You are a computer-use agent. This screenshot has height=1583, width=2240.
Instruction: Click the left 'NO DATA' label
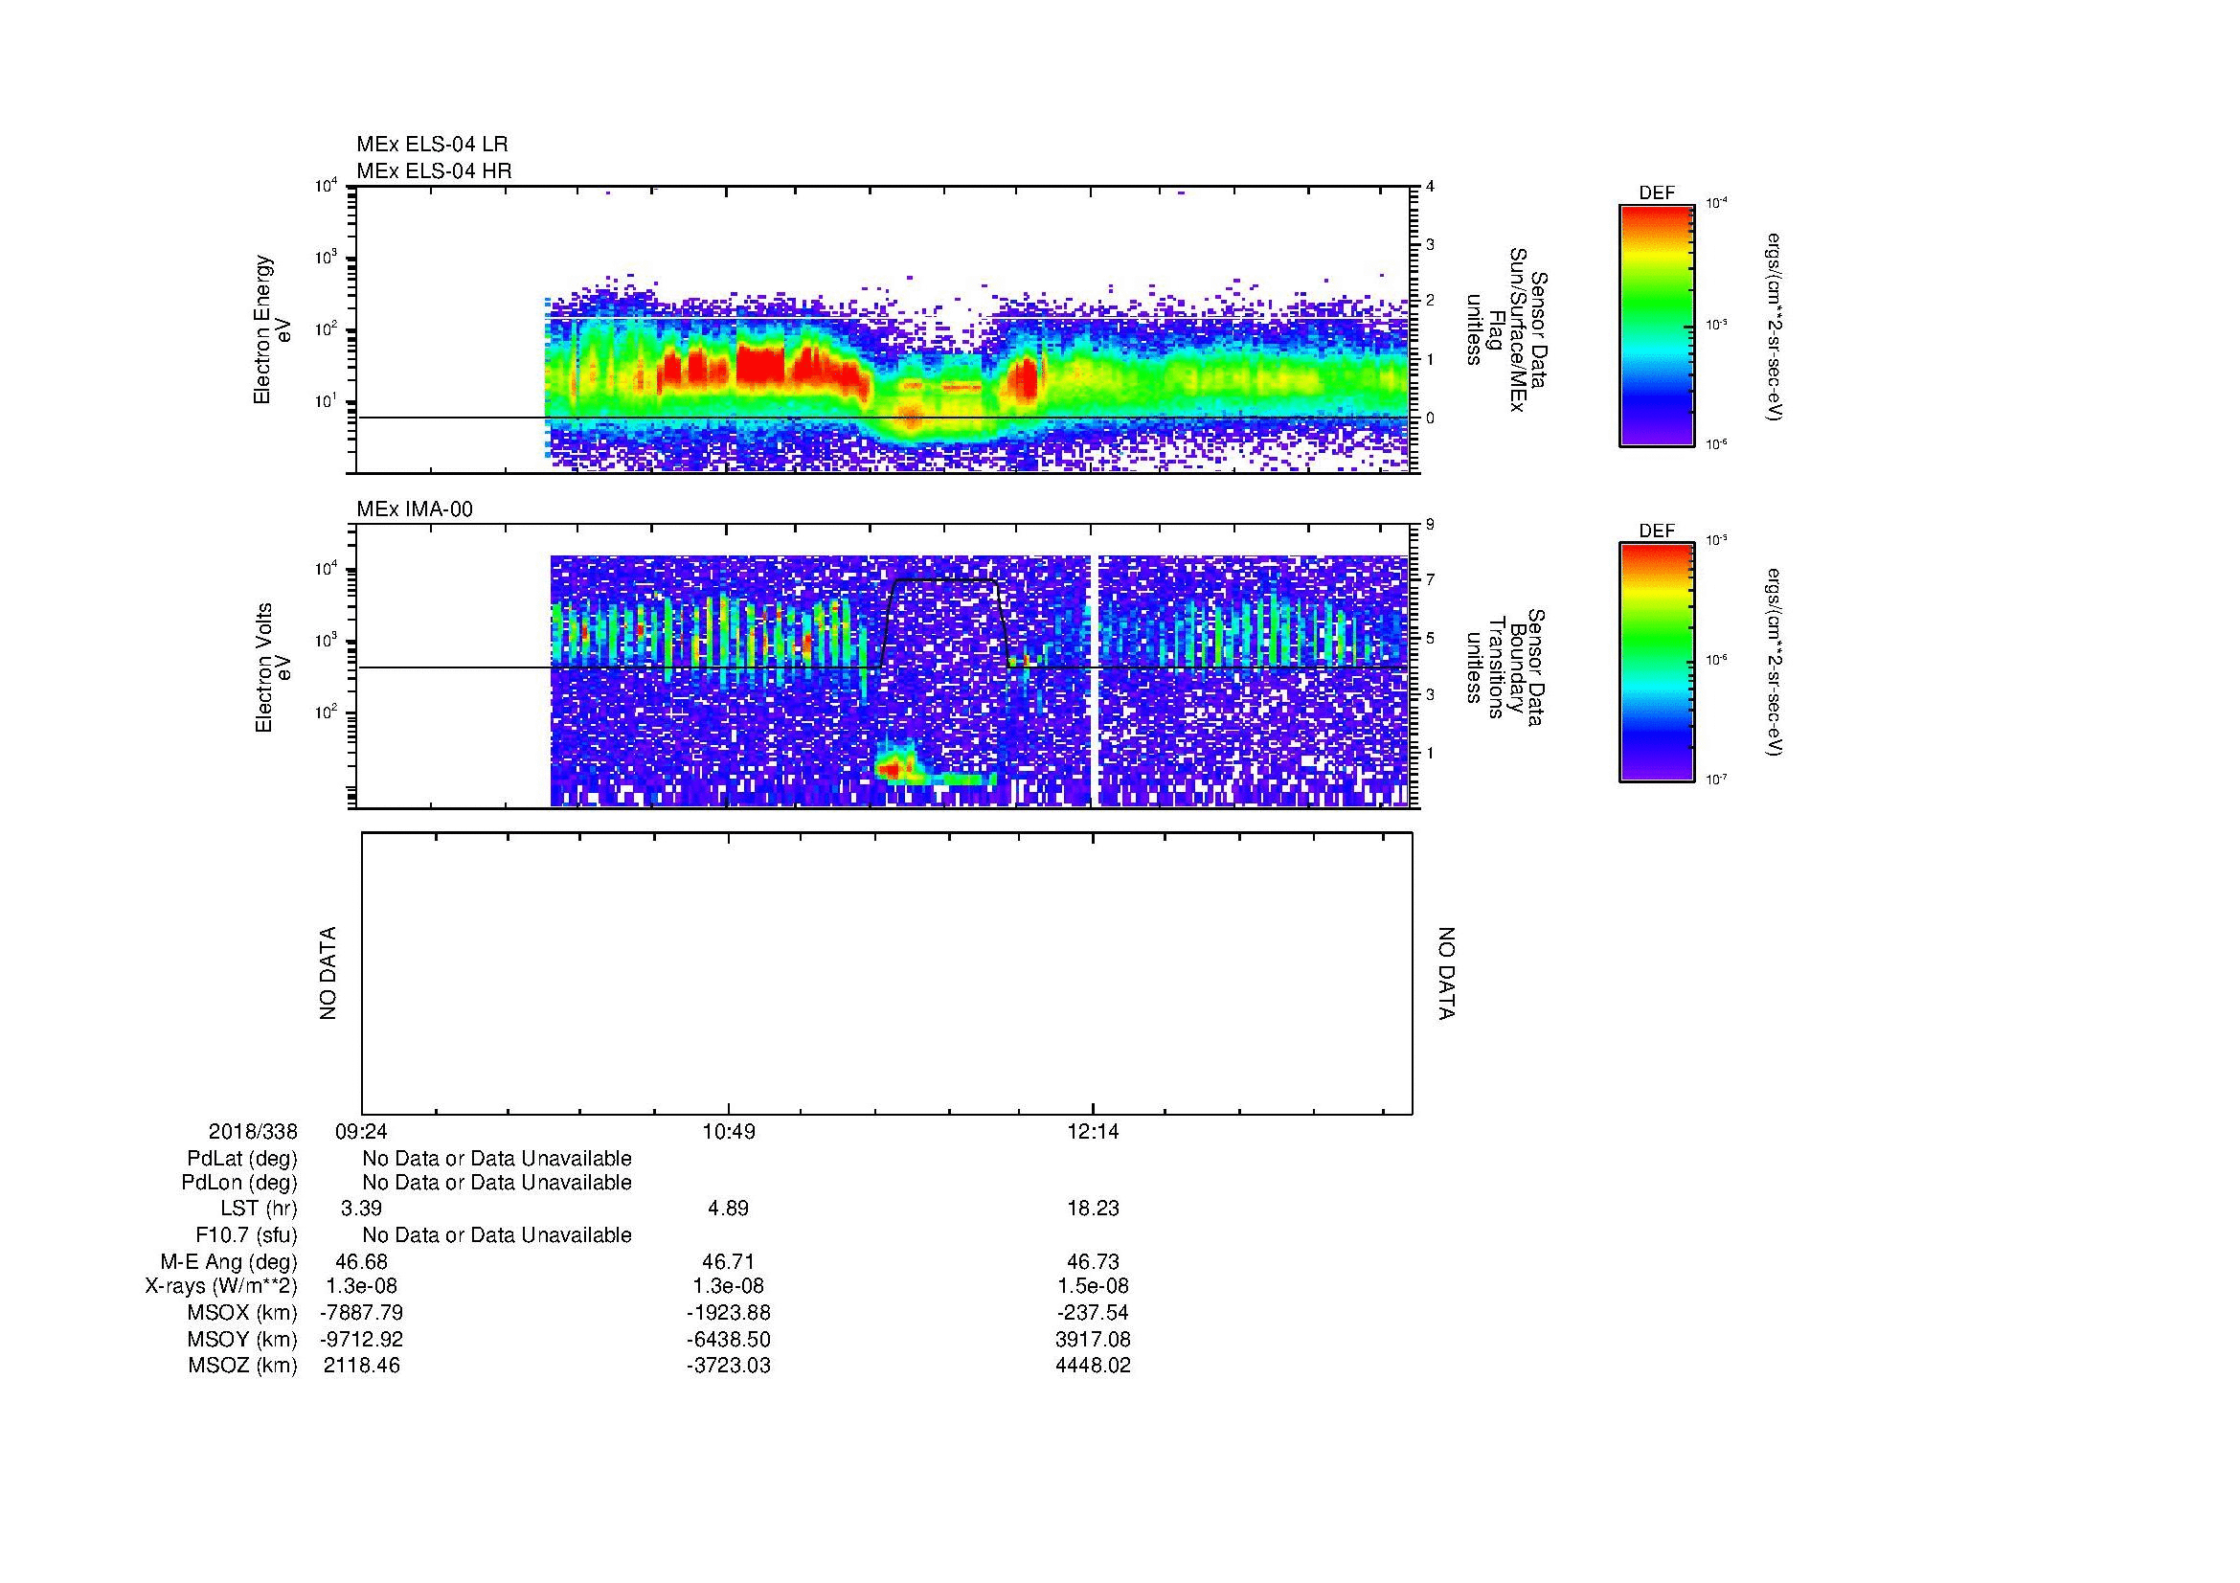click(x=328, y=973)
